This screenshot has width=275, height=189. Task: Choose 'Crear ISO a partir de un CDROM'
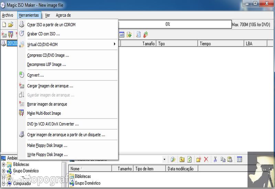[68, 24]
